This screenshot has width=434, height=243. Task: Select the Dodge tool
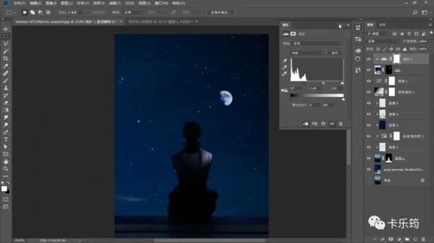(6, 125)
